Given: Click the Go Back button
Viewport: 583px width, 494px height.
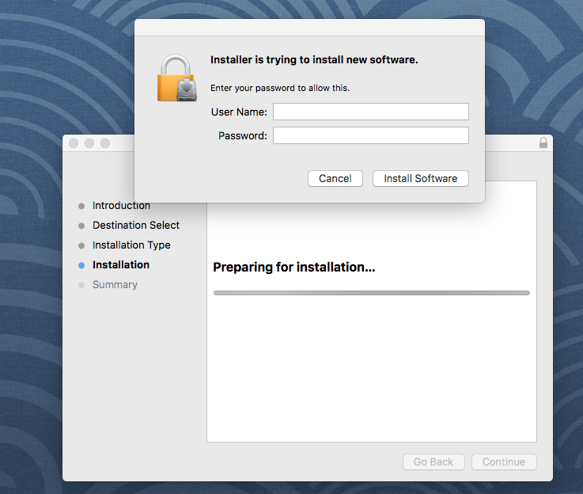Looking at the screenshot, I should tap(433, 462).
